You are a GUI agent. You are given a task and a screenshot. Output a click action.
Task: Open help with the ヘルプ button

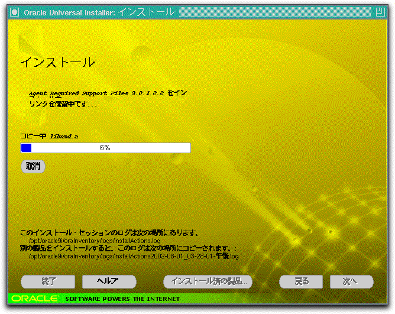click(x=109, y=281)
